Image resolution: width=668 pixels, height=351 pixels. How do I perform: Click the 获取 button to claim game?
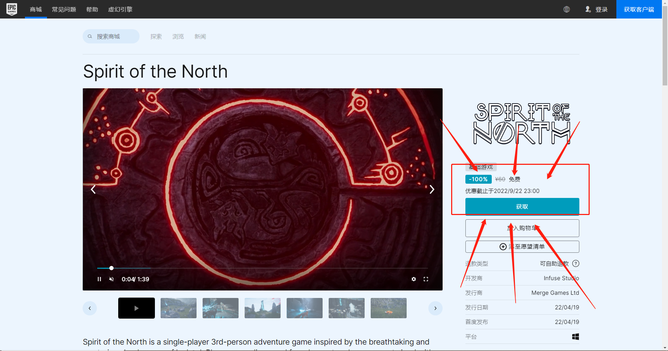(522, 206)
